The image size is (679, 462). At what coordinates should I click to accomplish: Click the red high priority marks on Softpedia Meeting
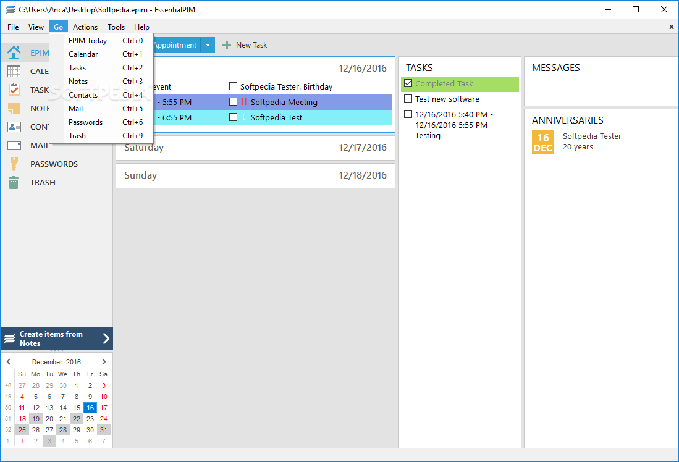click(x=244, y=102)
